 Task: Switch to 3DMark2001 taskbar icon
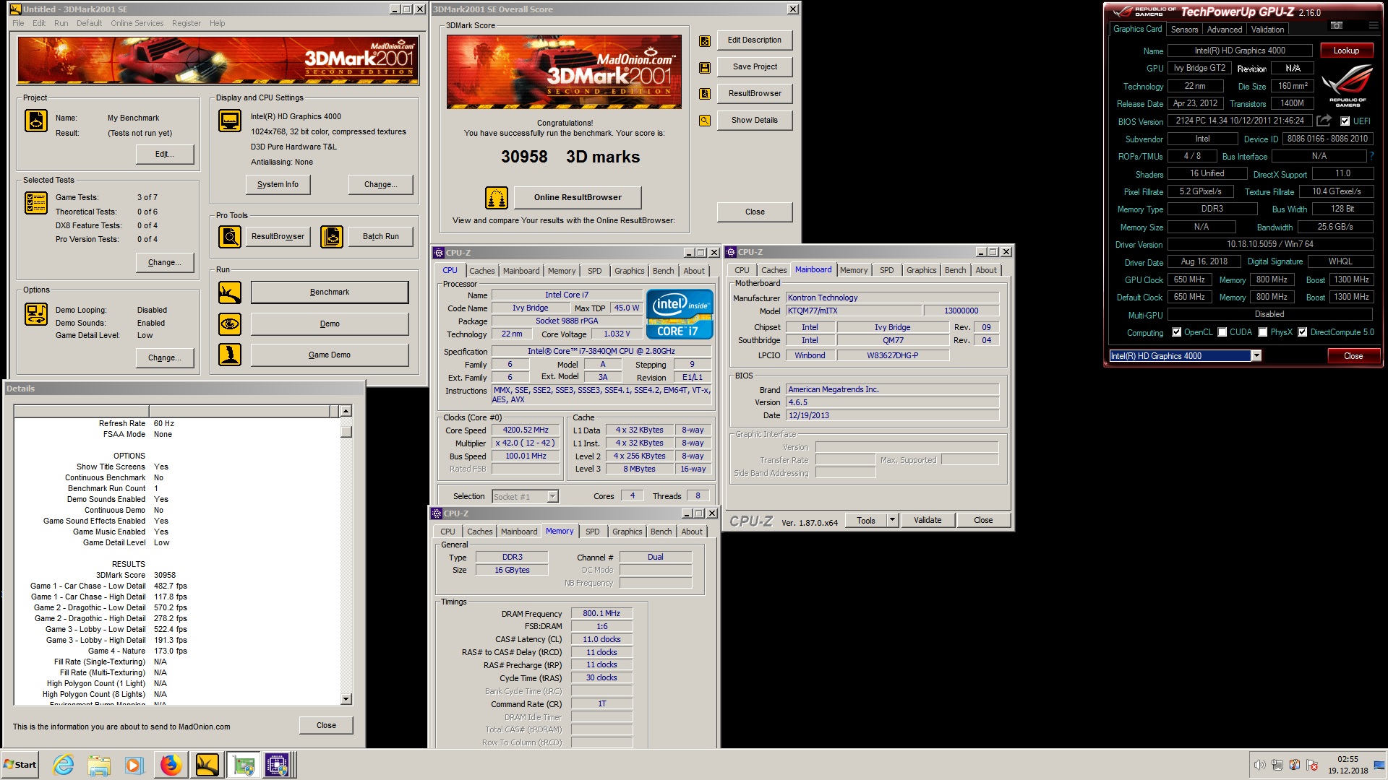point(207,765)
